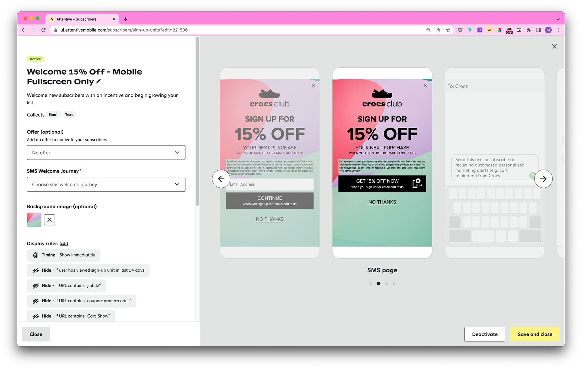Click the Deactivate button
582x369 pixels.
click(x=485, y=334)
